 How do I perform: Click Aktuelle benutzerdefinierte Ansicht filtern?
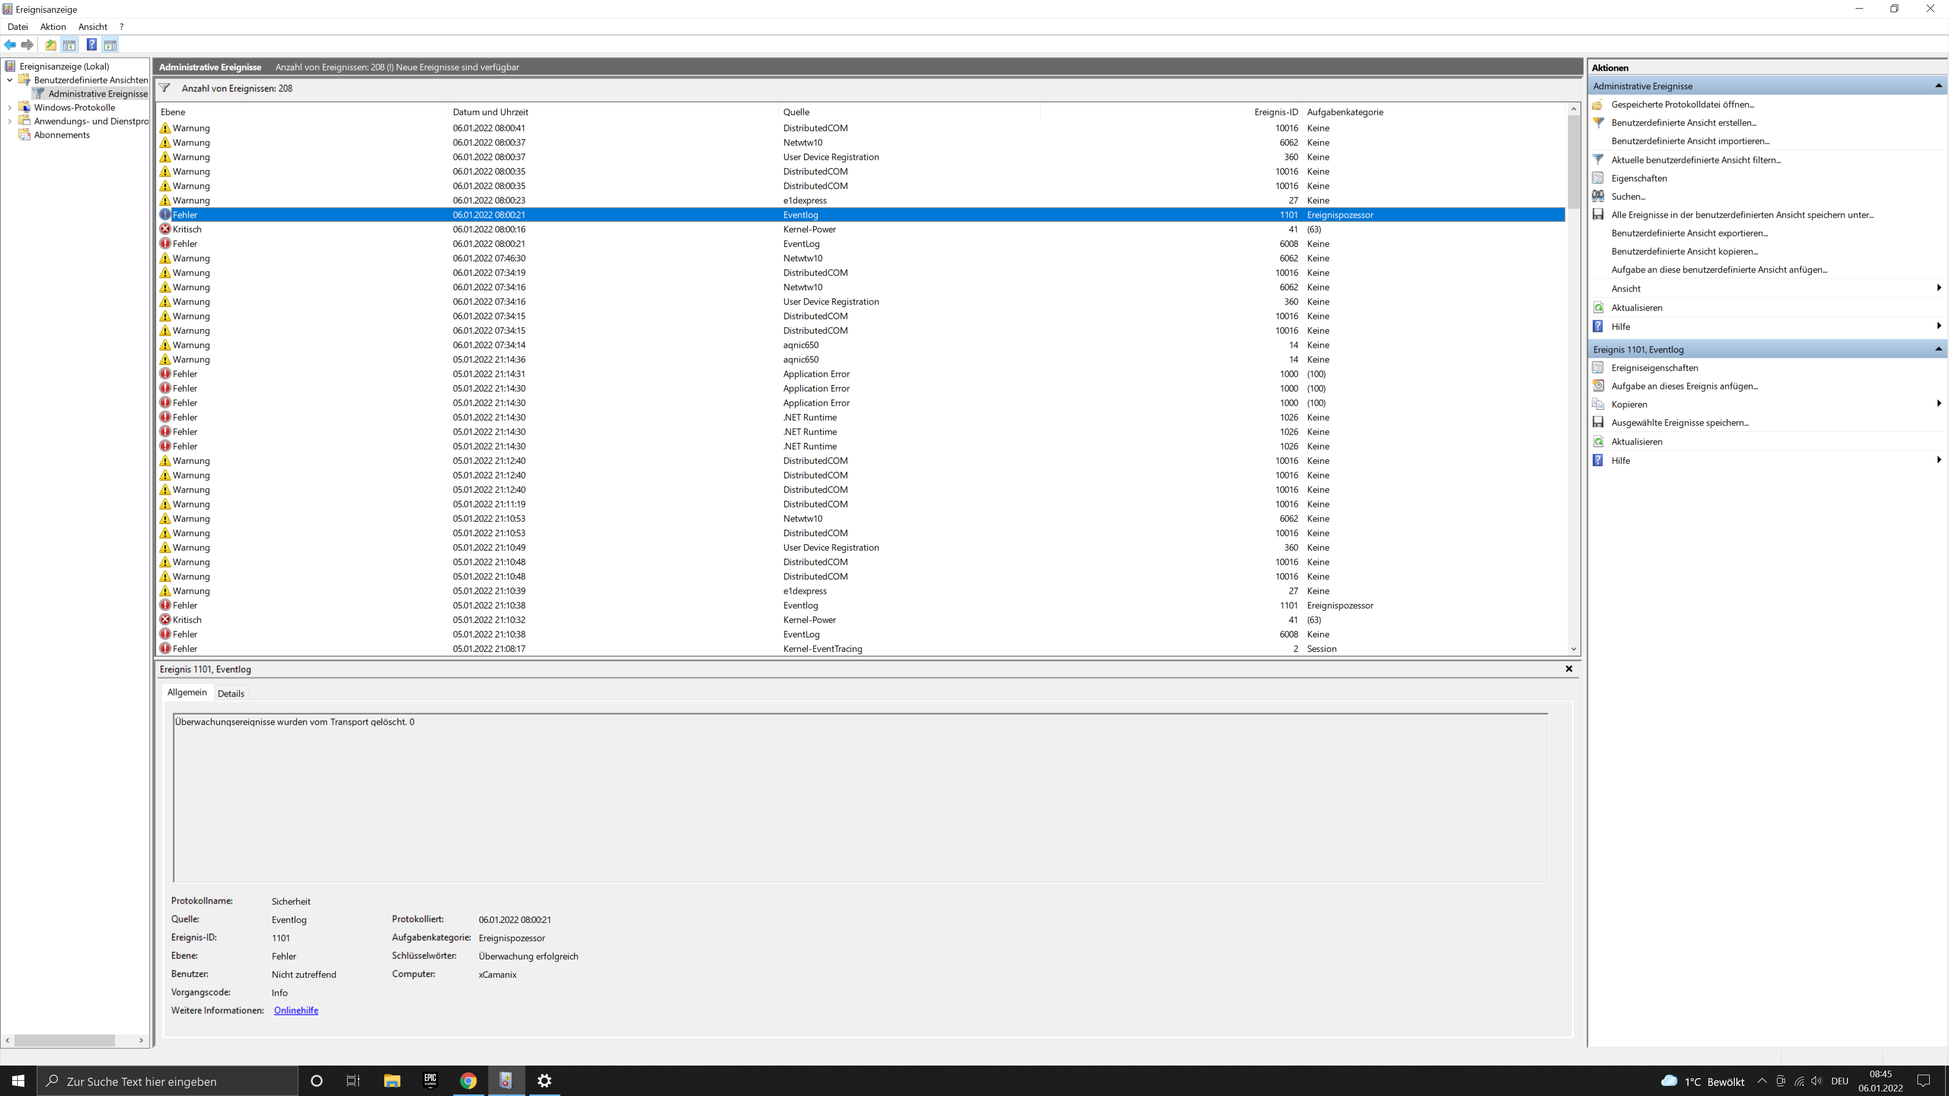[x=1695, y=160]
